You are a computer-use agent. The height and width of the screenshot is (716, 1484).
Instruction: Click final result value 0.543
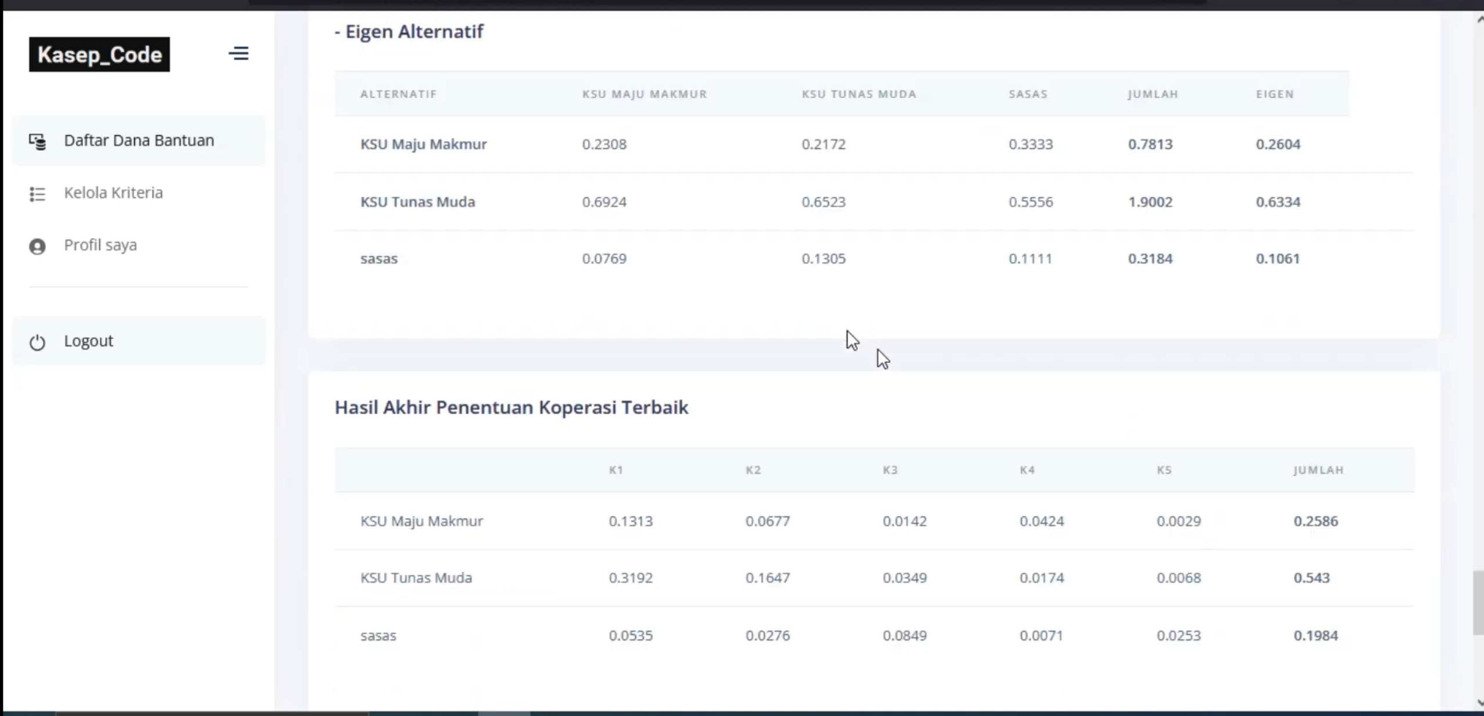(1311, 578)
